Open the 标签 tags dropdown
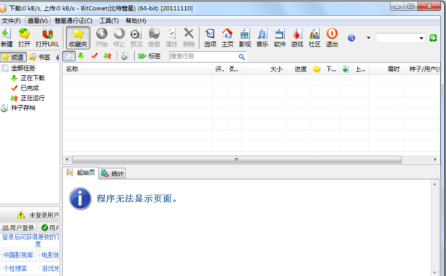446x276 pixels. coord(149,56)
